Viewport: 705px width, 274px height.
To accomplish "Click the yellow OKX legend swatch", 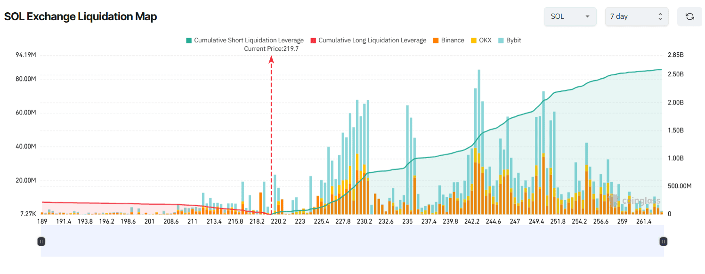I will 473,40.
